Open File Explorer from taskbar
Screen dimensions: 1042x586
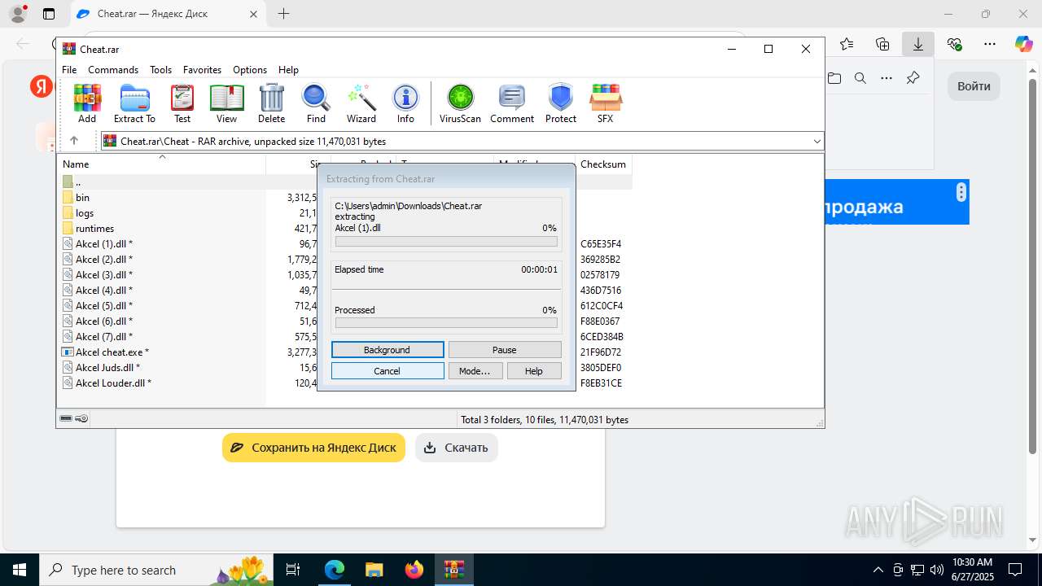pos(374,570)
